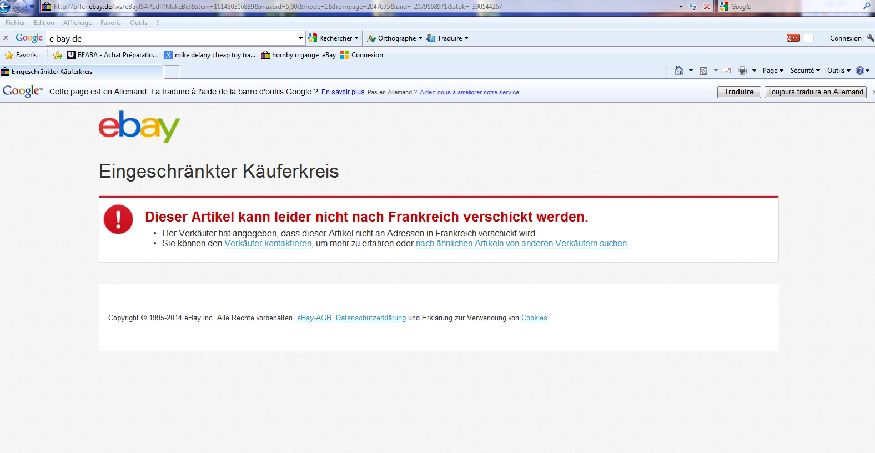
Task: Refresh the page with the blue arrows icon
Action: coord(693,7)
